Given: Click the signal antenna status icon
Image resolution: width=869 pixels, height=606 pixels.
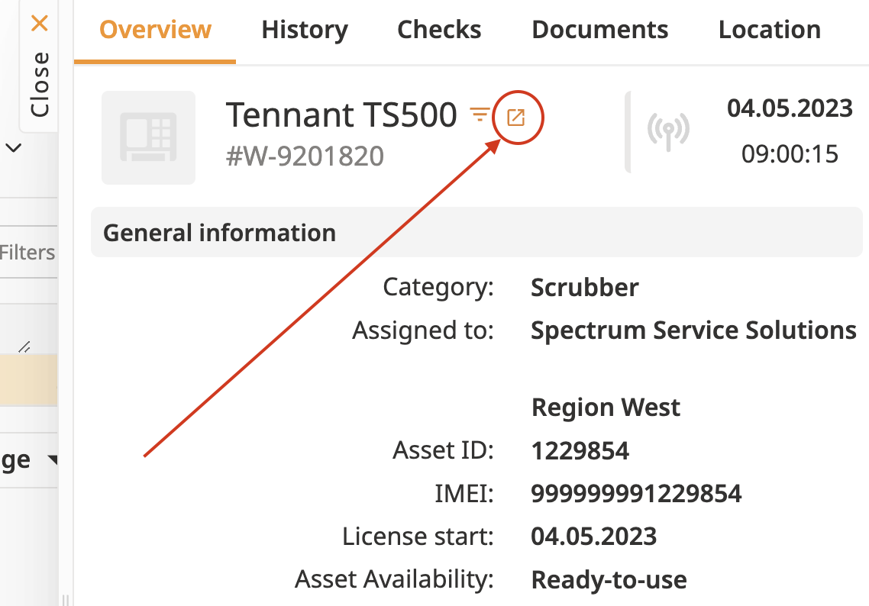Looking at the screenshot, I should 668,131.
